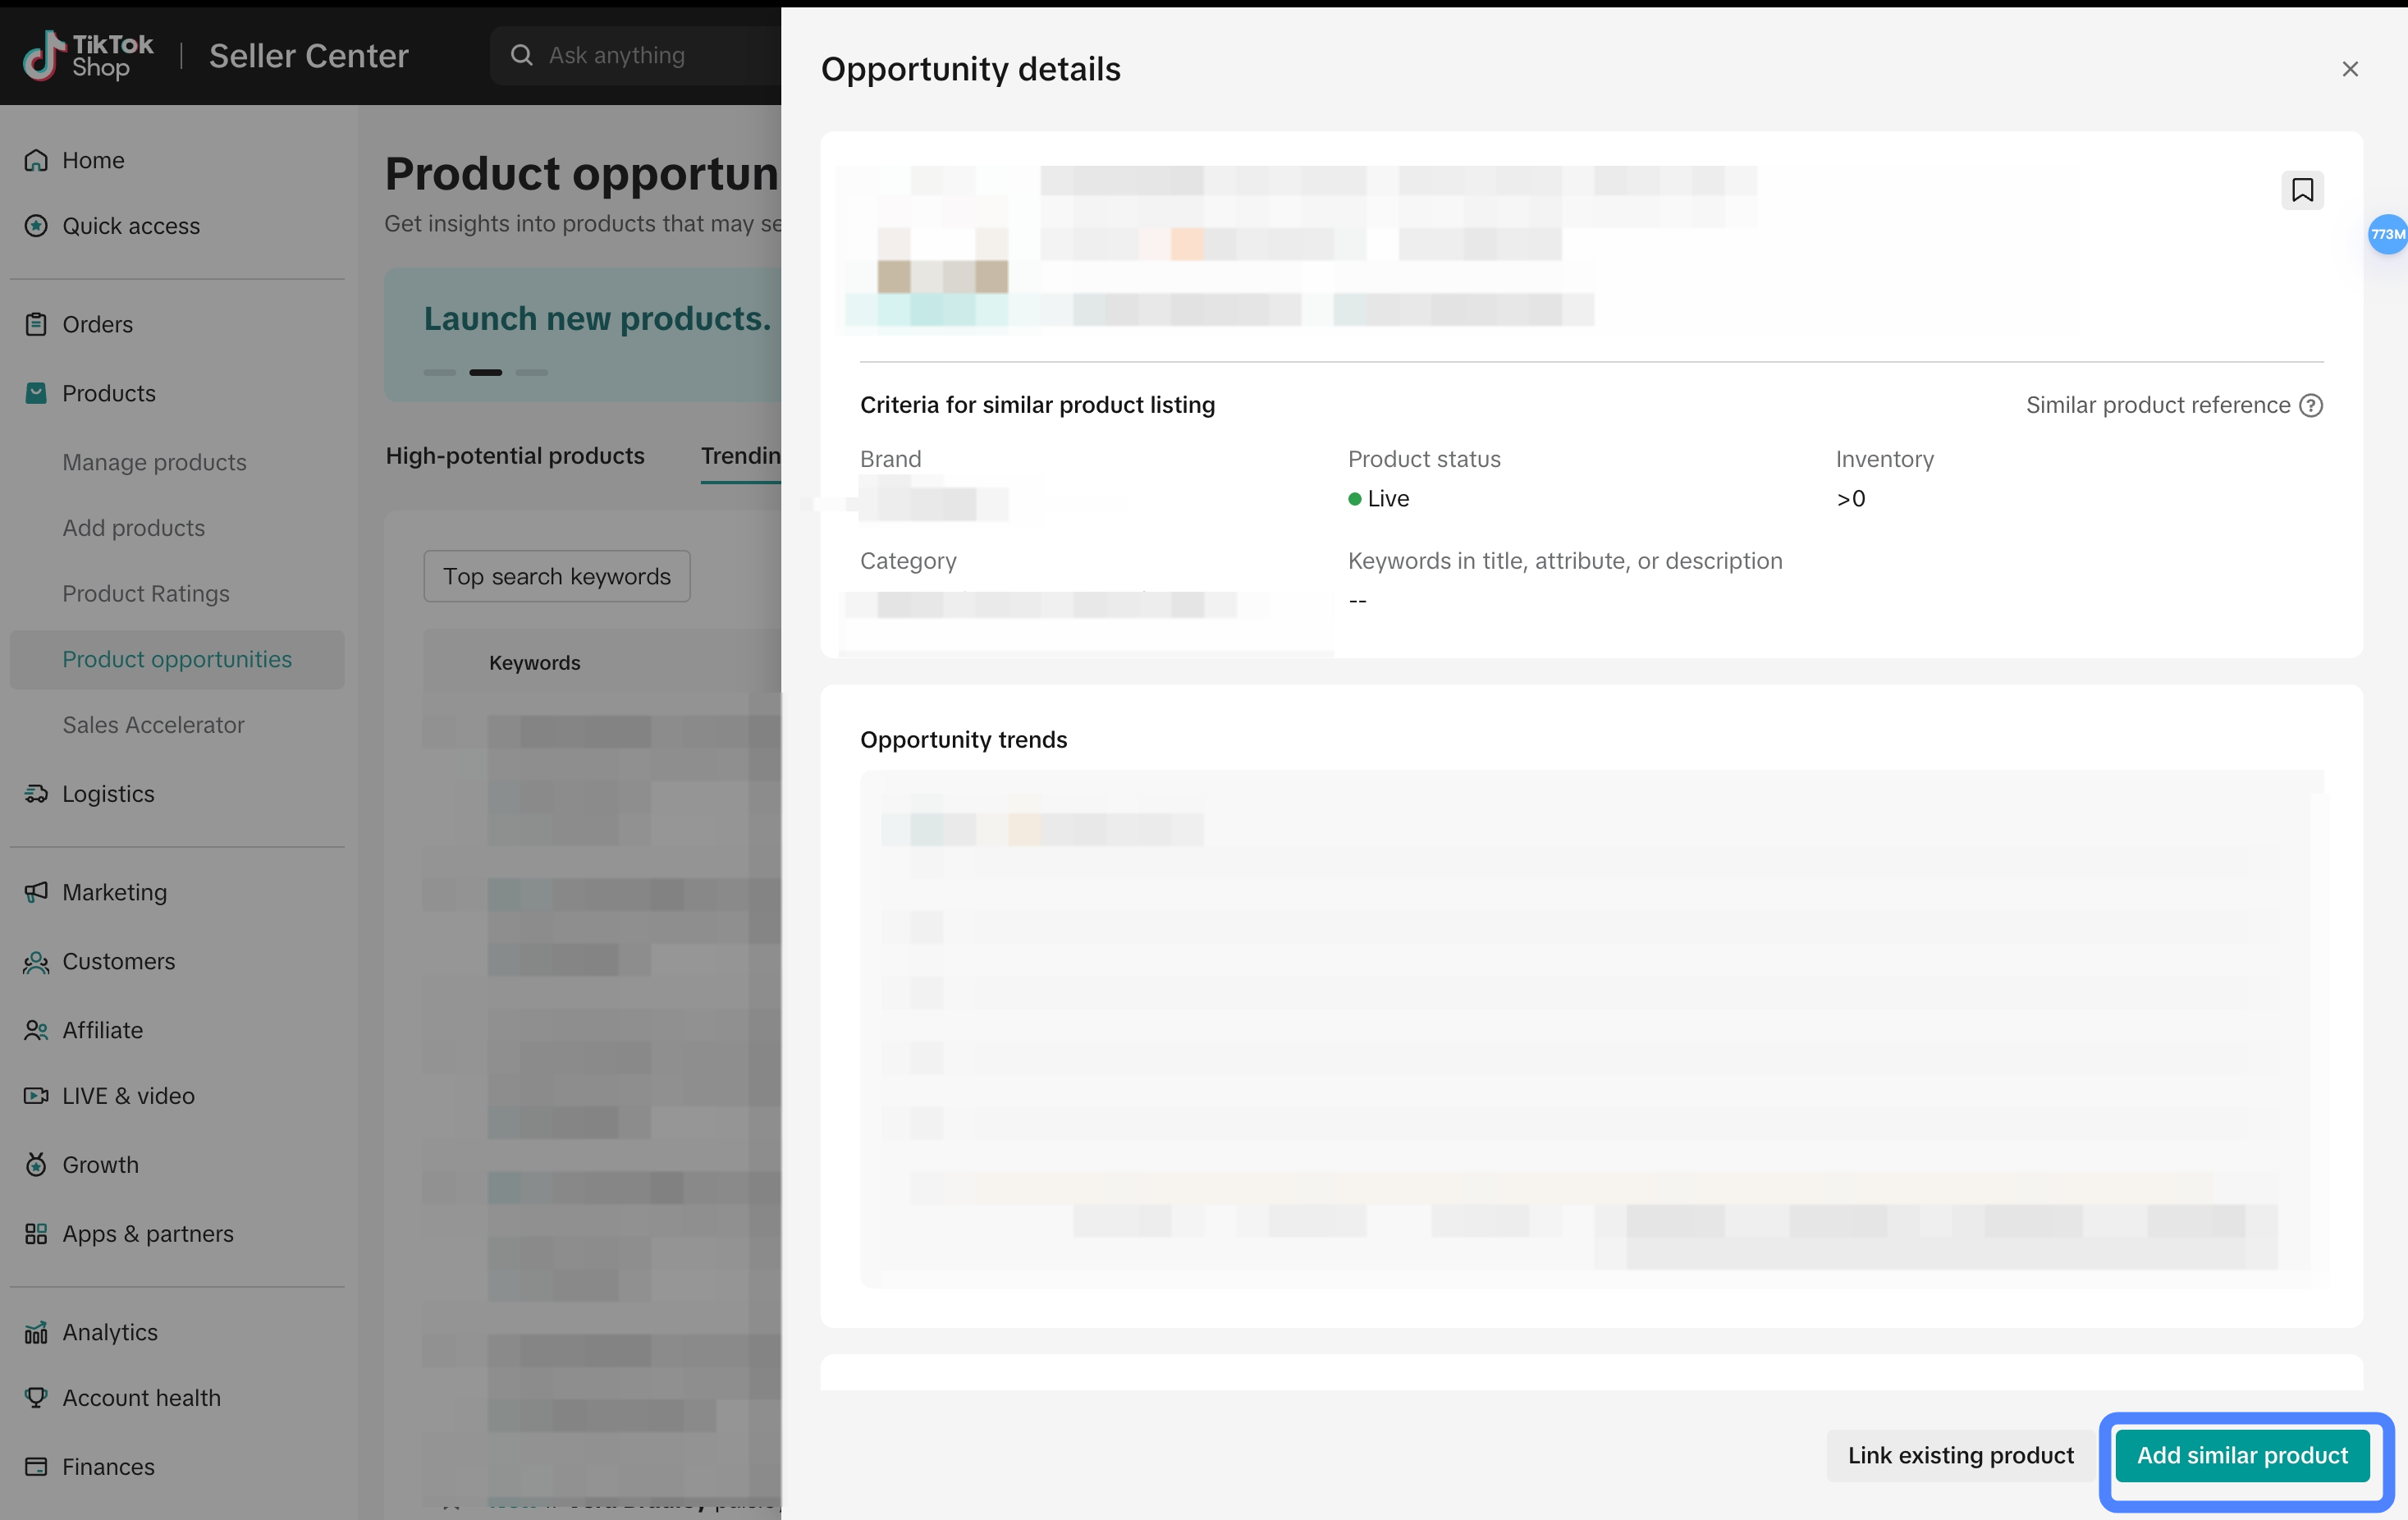Click the LIVE & video camera icon
The width and height of the screenshot is (2408, 1520).
(36, 1096)
